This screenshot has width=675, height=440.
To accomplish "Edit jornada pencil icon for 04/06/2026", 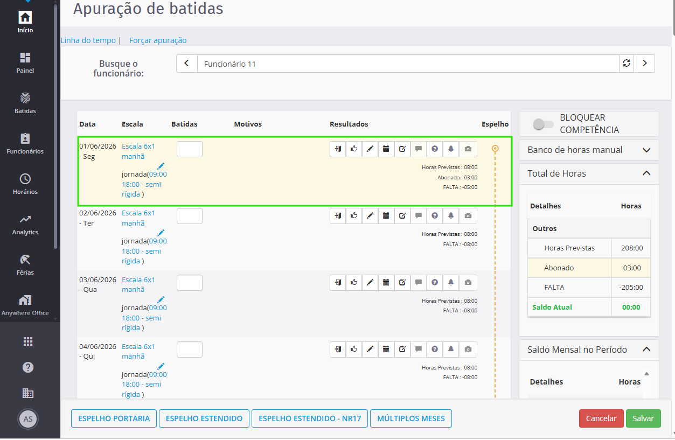I will point(161,367).
